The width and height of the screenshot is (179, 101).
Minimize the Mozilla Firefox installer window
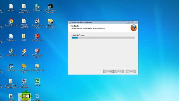(x=128, y=22)
